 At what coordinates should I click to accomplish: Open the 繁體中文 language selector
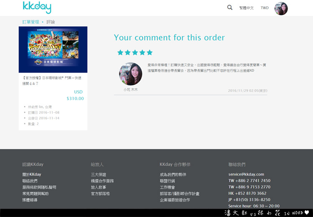pyautogui.click(x=246, y=8)
